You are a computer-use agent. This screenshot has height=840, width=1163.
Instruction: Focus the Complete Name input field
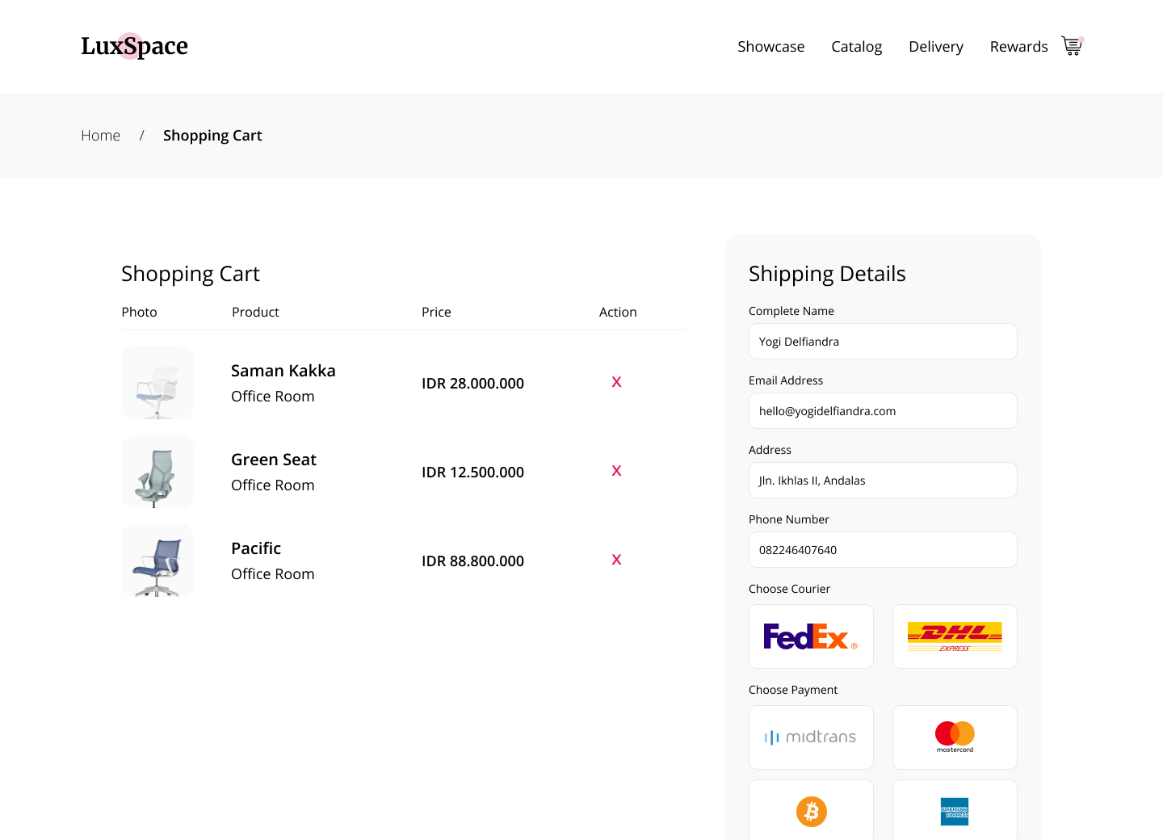883,342
